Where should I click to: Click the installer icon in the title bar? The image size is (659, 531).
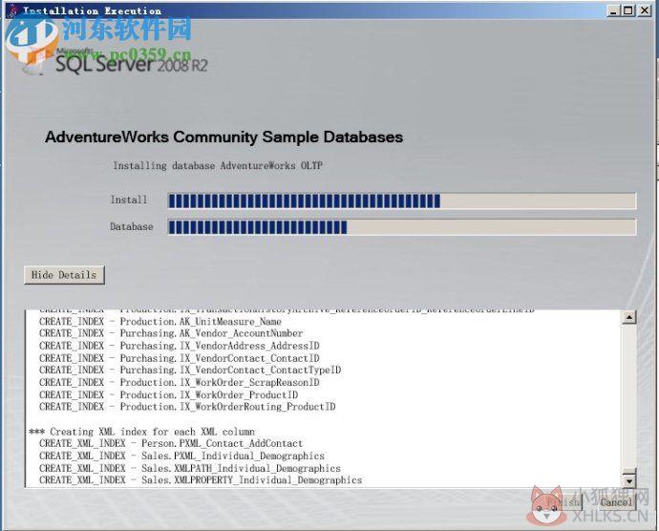12,11
